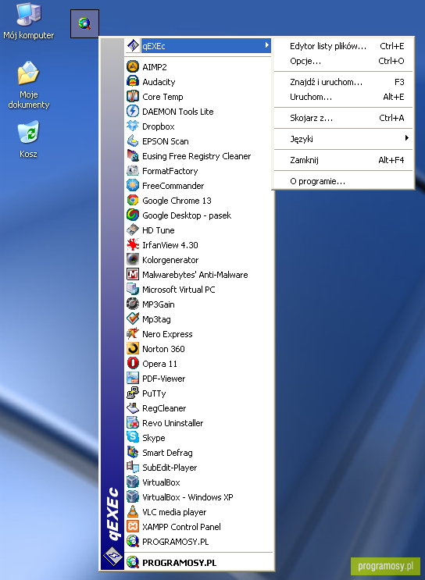Choose Uruchom... menu entry
The image size is (425, 580).
click(x=344, y=97)
